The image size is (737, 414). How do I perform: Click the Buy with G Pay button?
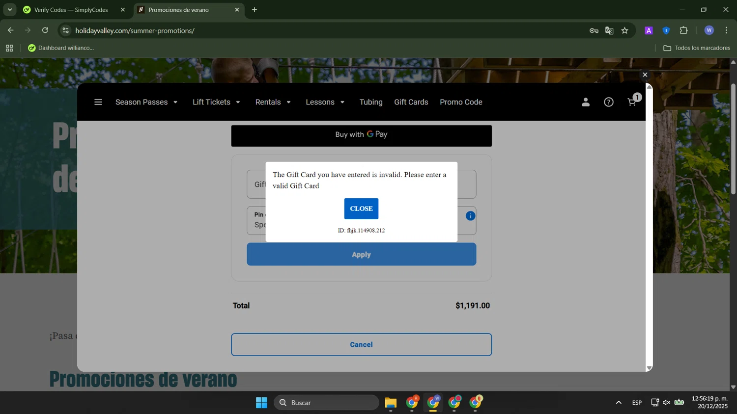coord(361,135)
